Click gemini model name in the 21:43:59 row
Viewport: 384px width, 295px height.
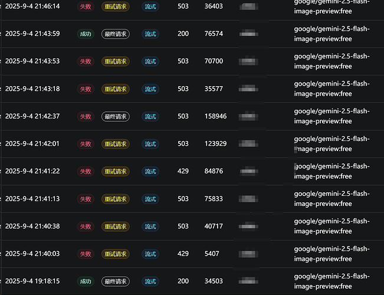(x=332, y=34)
